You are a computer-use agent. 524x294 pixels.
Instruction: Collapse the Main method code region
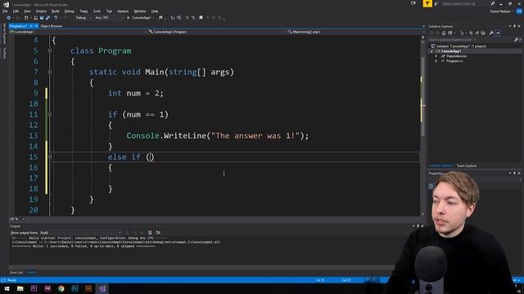[x=50, y=72]
